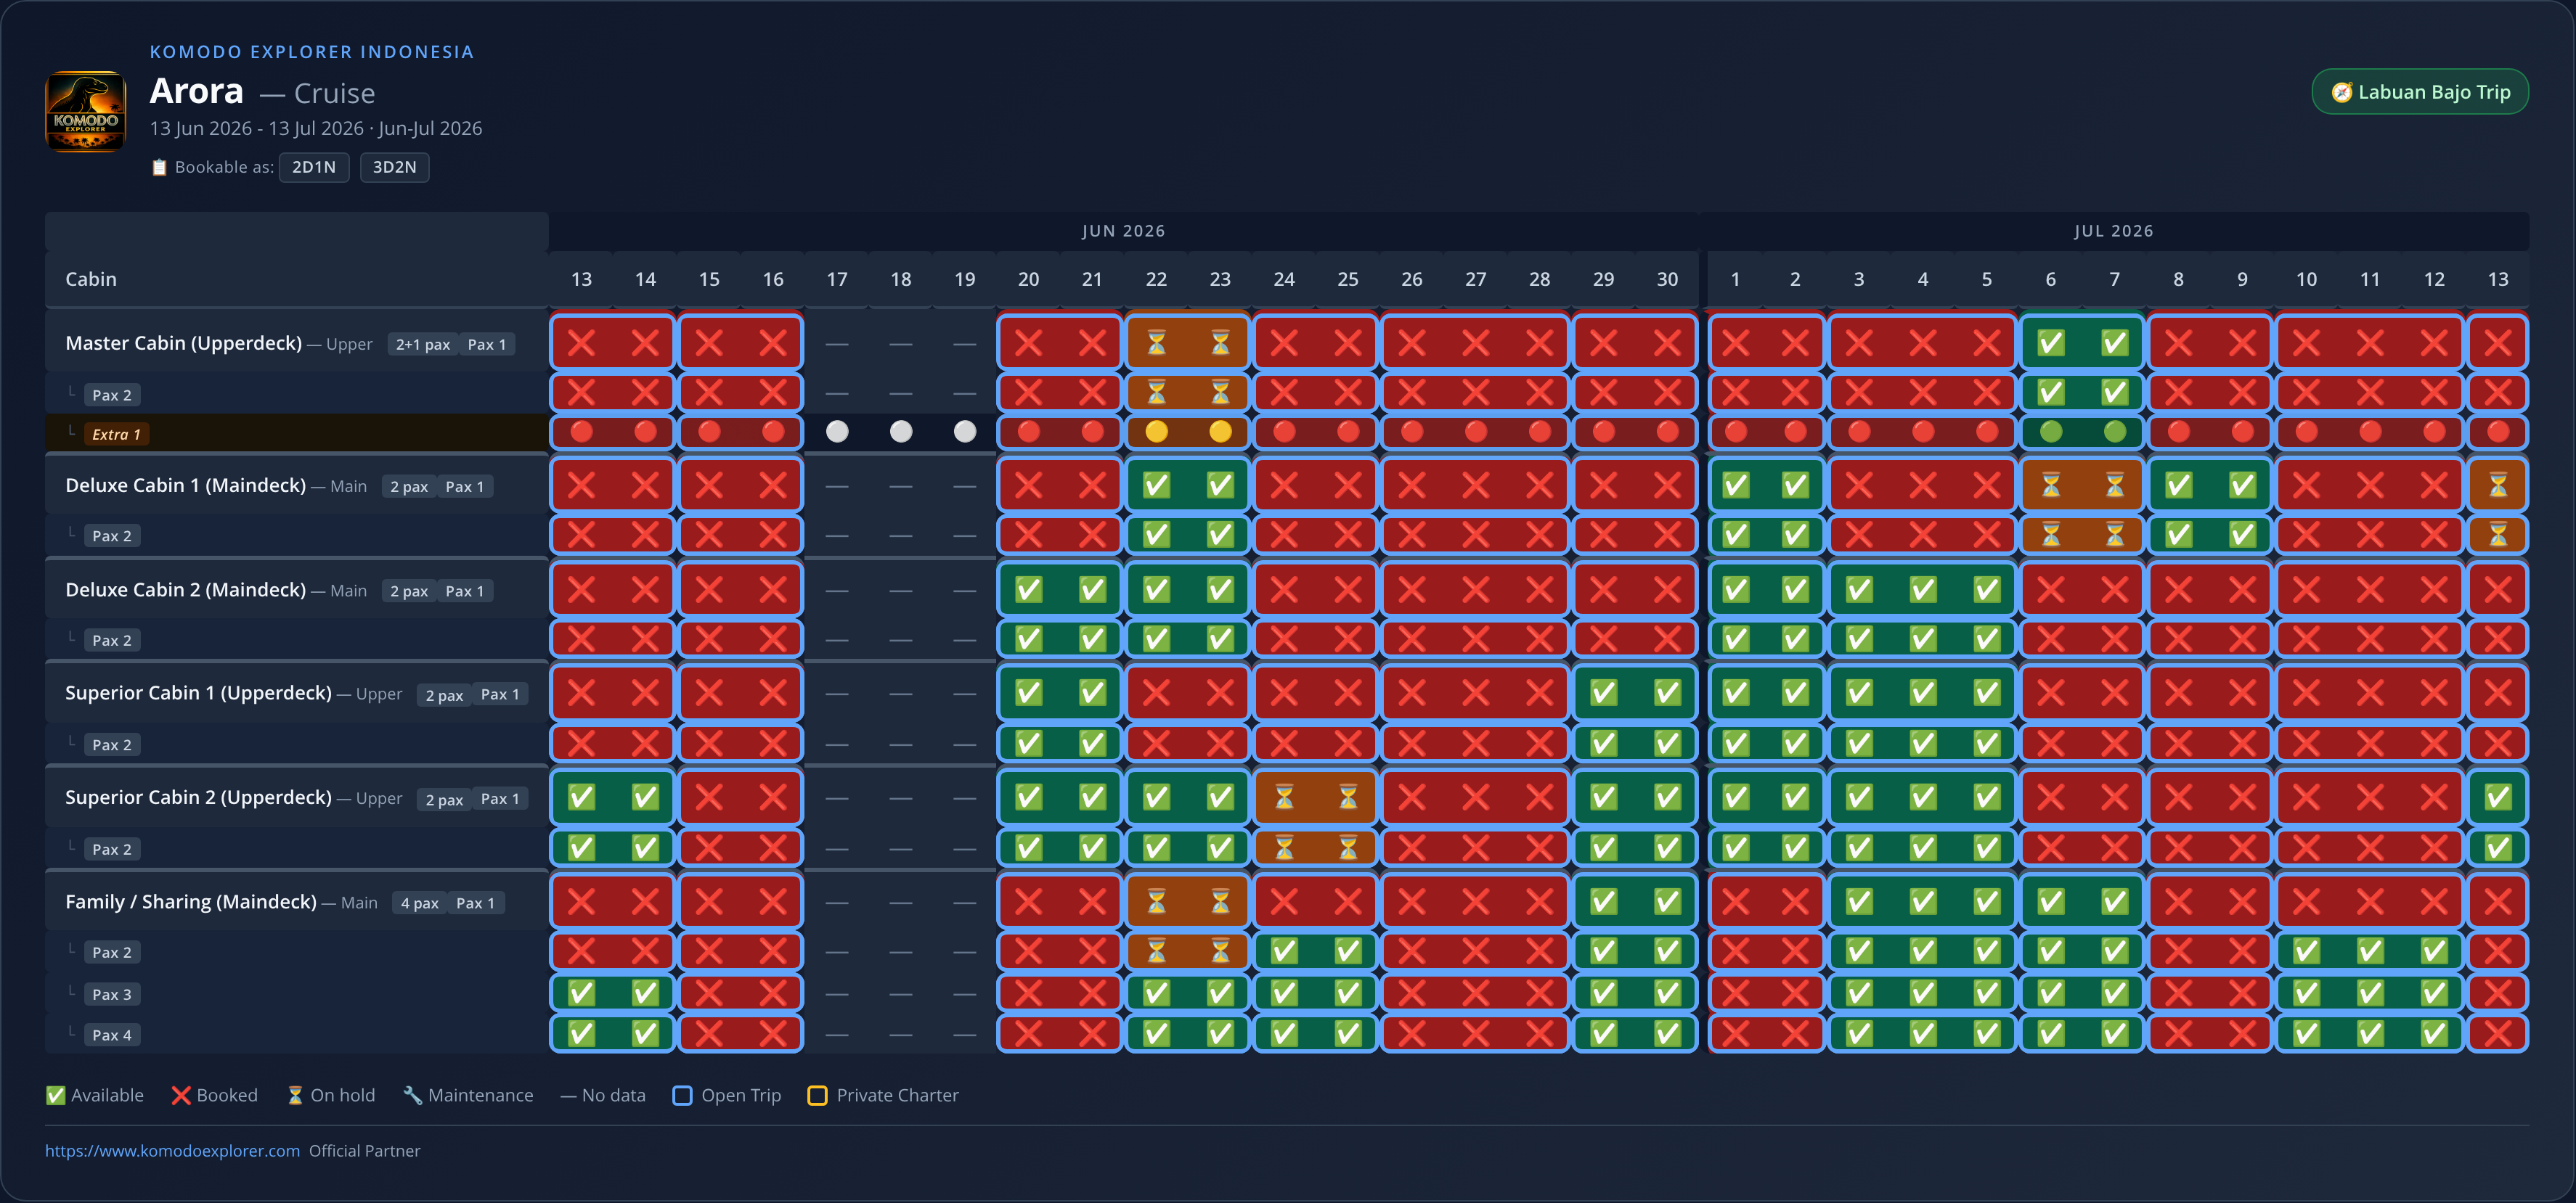
Task: Click the Official Partner text
Action: coord(364,1150)
